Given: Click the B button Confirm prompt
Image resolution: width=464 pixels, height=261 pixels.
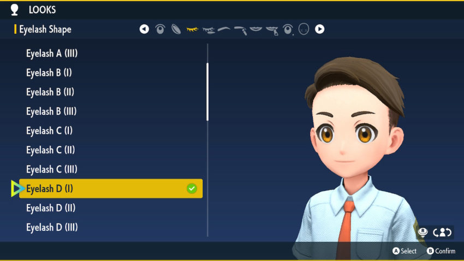Looking at the screenshot, I should [441, 251].
